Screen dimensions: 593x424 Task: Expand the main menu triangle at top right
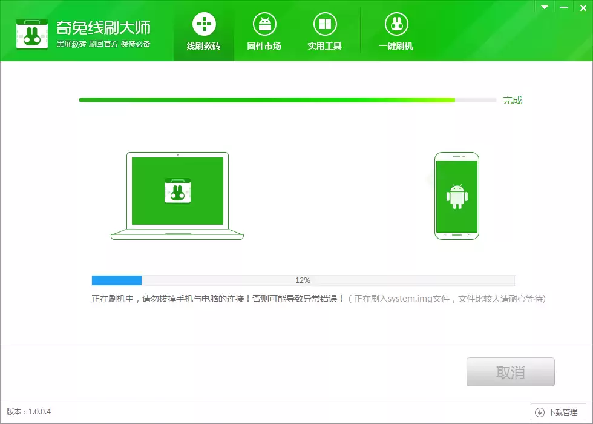(x=543, y=7)
